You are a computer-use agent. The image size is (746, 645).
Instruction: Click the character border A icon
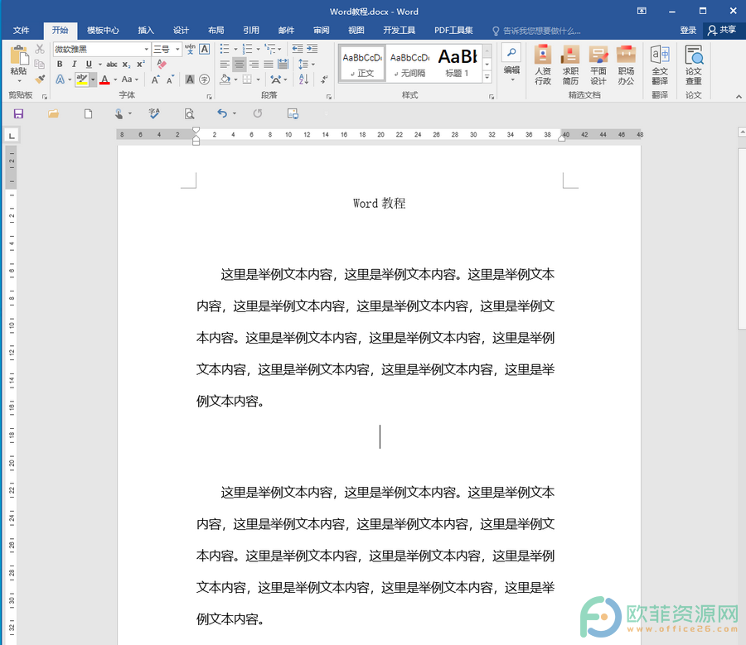pyautogui.click(x=205, y=49)
